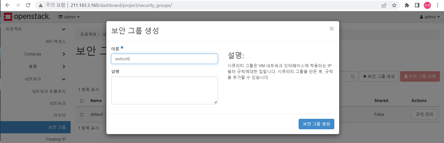
Task: Open 라우터 in the sidebar
Action: 60,115
